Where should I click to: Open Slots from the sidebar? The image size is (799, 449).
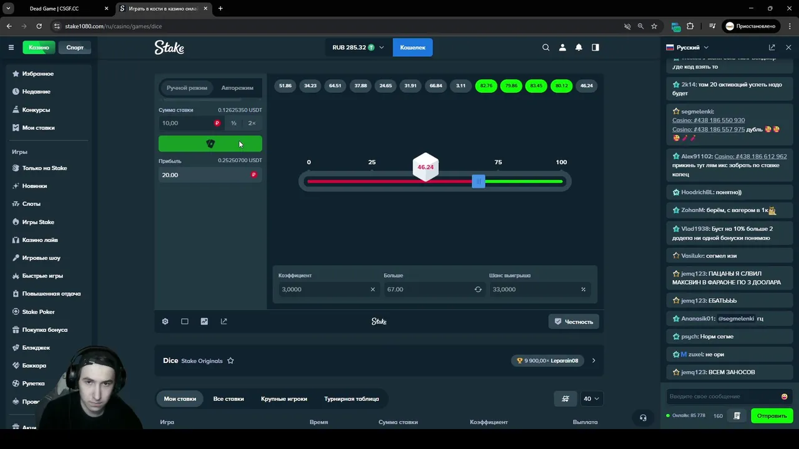pos(31,204)
